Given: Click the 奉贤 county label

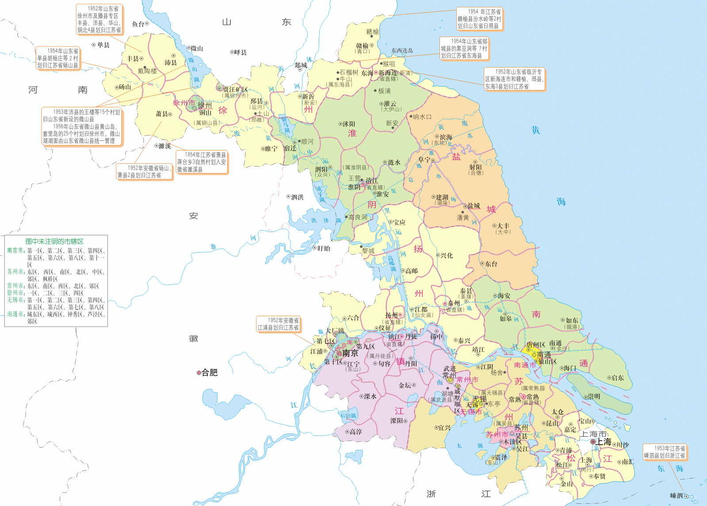Looking at the screenshot, I should click(x=600, y=476).
